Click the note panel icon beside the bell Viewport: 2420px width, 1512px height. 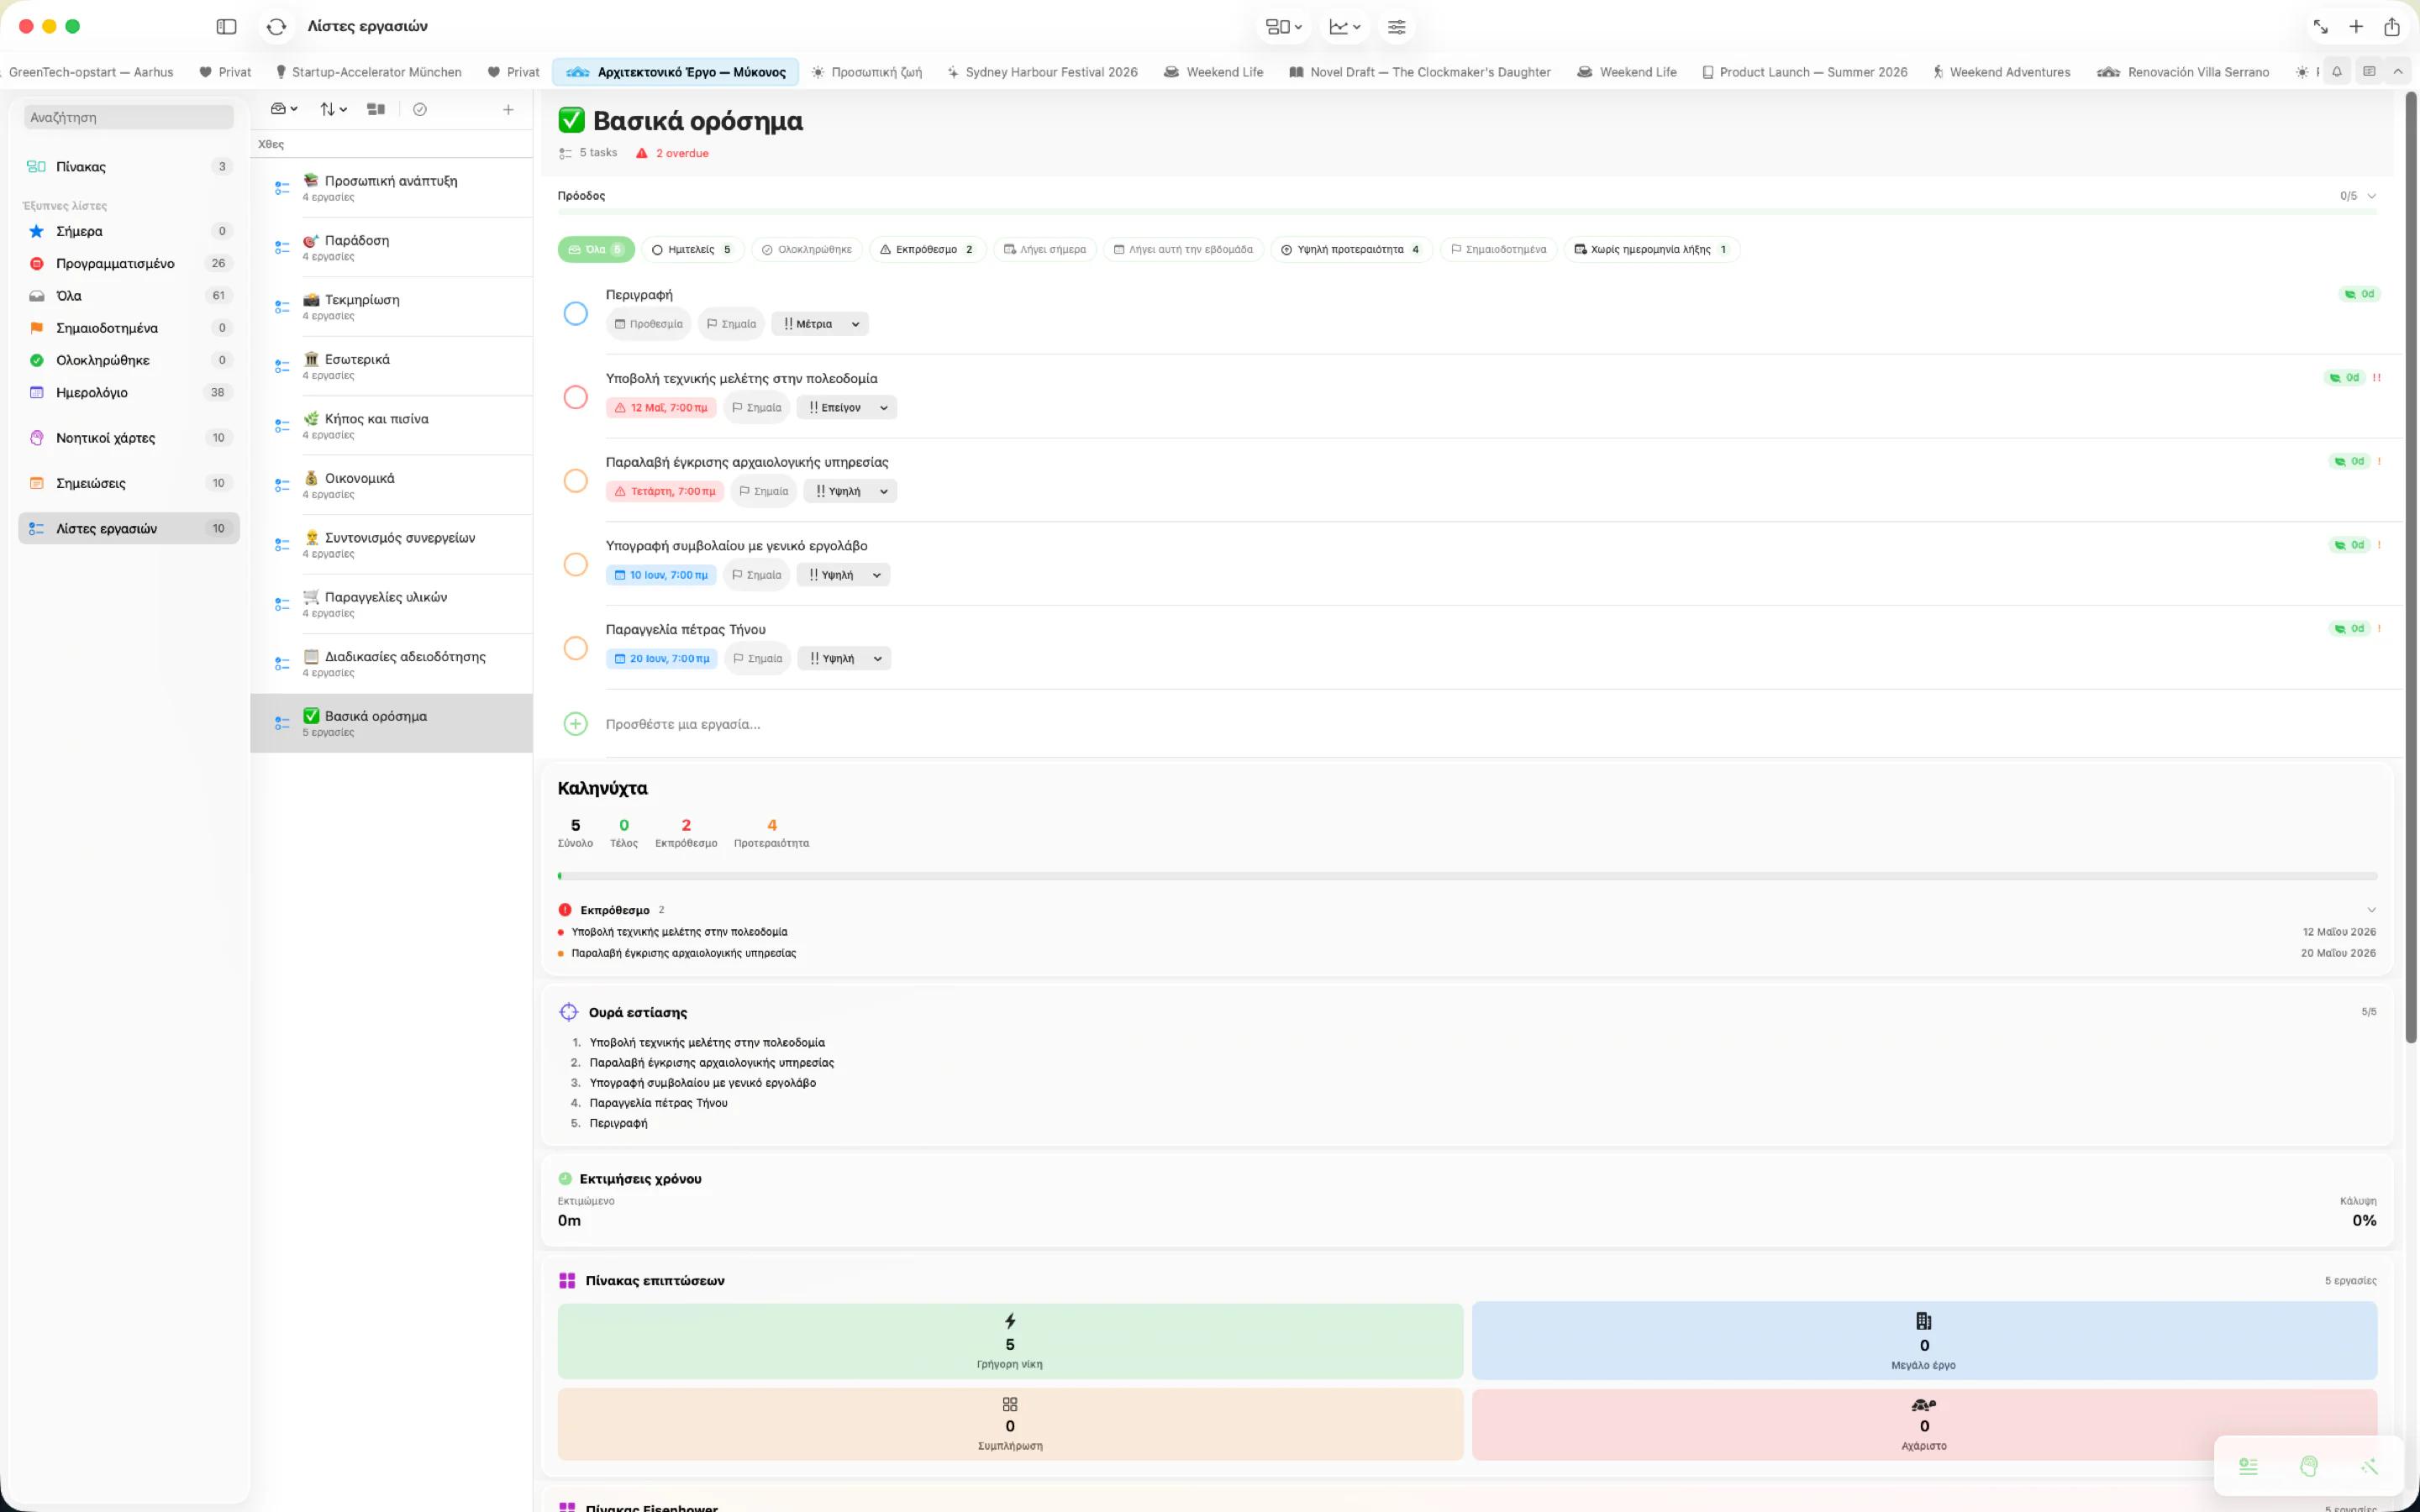tap(2369, 72)
